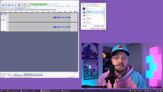The height and width of the screenshot is (92, 163).
Task: Click the Undo arrow icon
Action: [x=11, y=8]
